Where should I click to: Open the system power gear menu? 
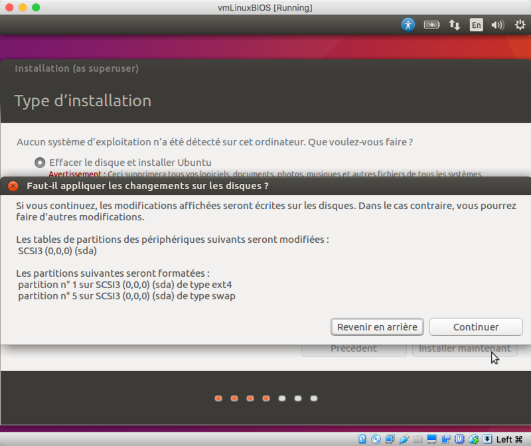pyautogui.click(x=520, y=25)
